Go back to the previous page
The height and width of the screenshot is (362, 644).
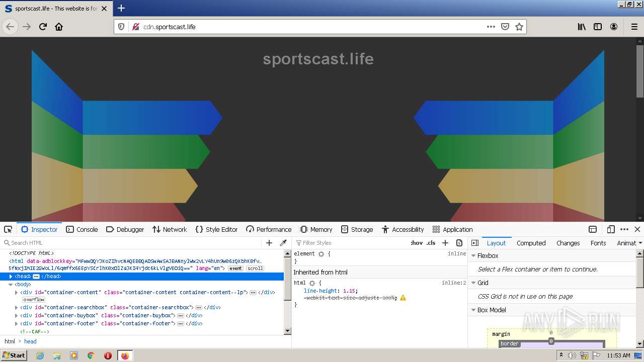pos(10,27)
